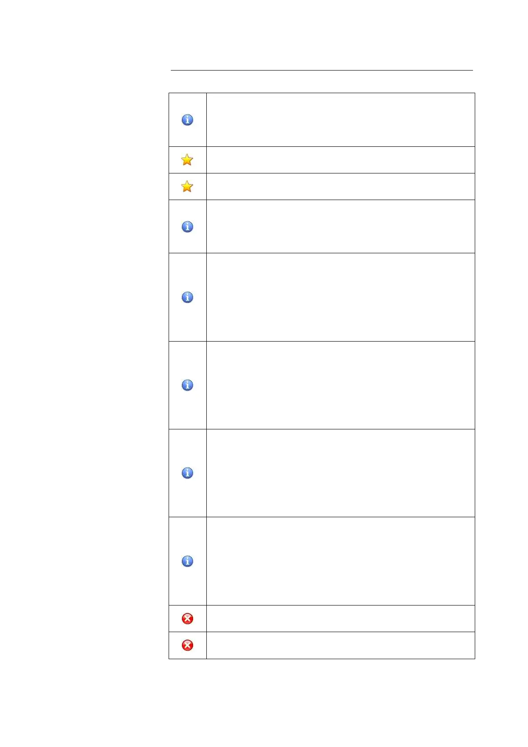The width and height of the screenshot is (528, 747).
Task: Select the blank cell beside the third info icon
Action: (340, 297)
